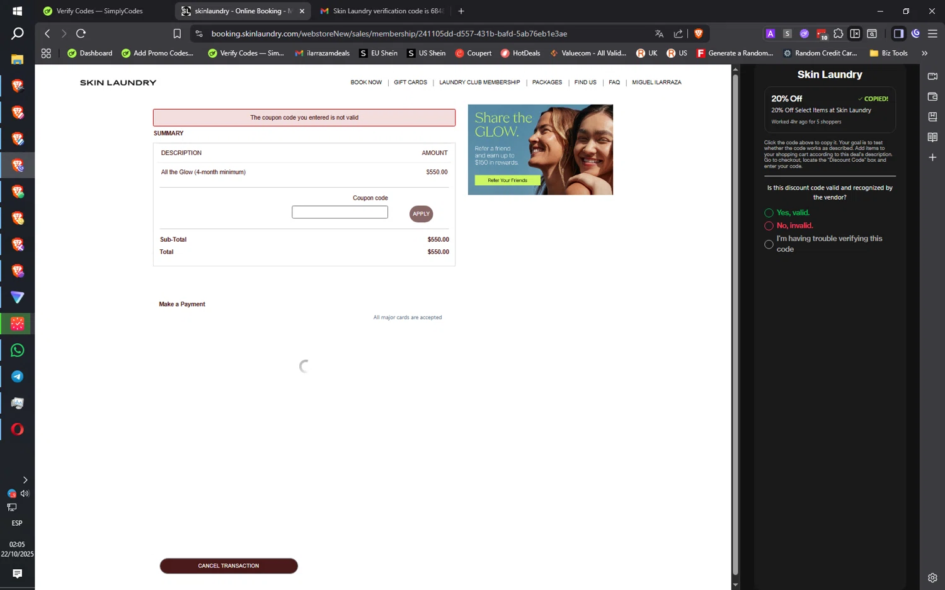Open the Windows Start menu
The image size is (945, 590).
[x=17, y=11]
